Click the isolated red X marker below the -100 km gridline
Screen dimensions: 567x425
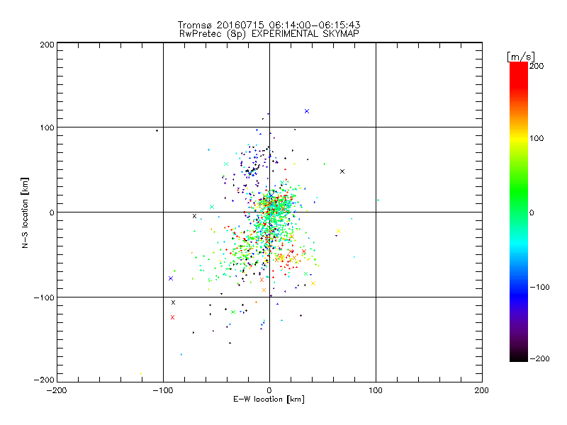[x=172, y=317]
